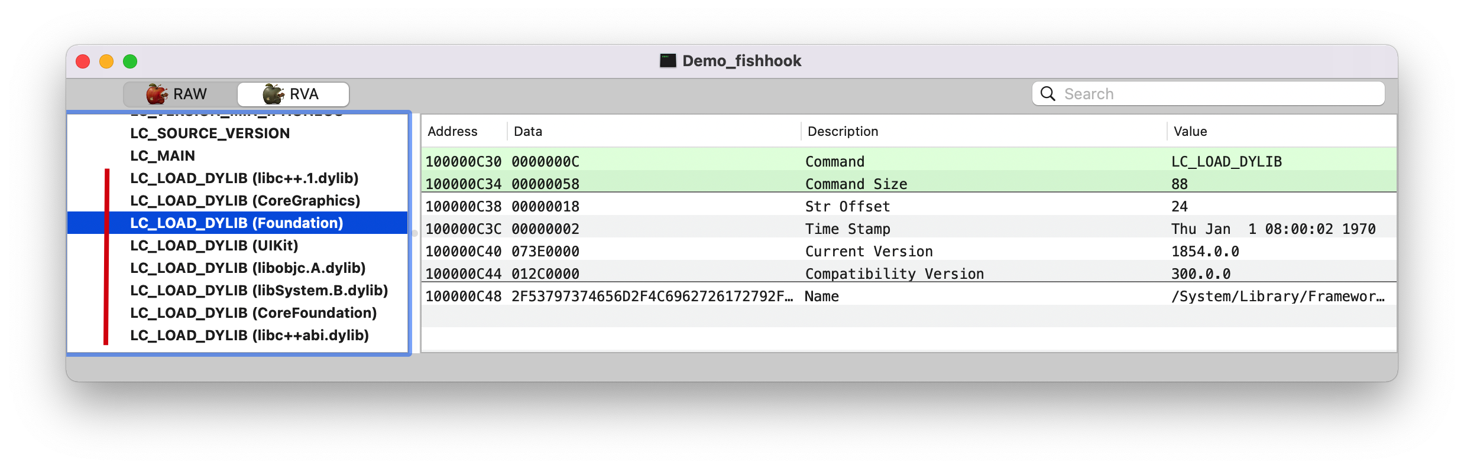This screenshot has width=1464, height=469.
Task: Click the Name description cell
Action: point(822,297)
